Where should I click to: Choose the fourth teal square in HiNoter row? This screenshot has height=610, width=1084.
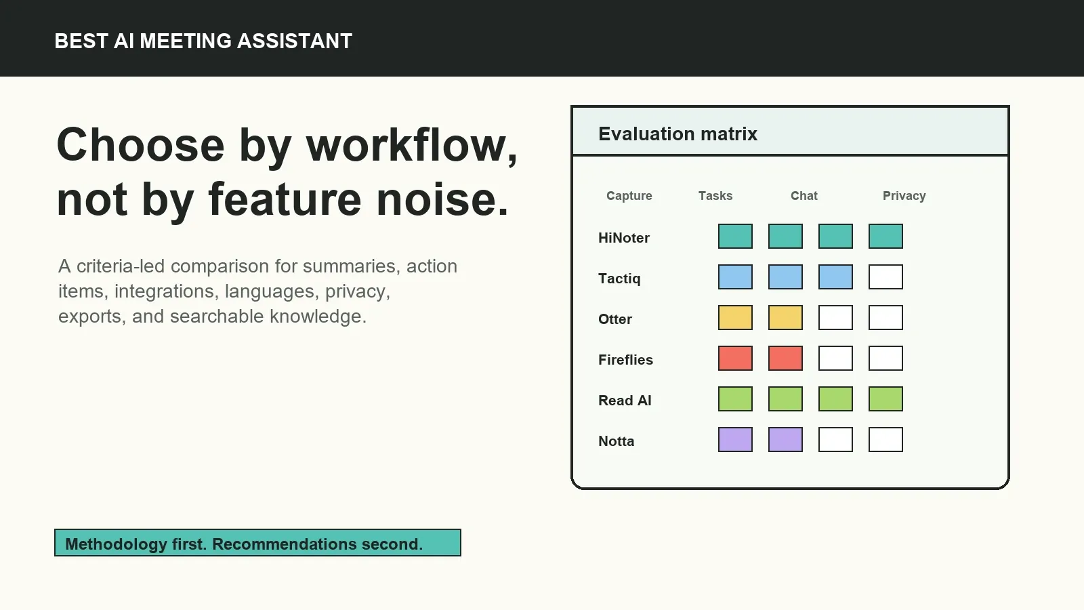click(885, 237)
